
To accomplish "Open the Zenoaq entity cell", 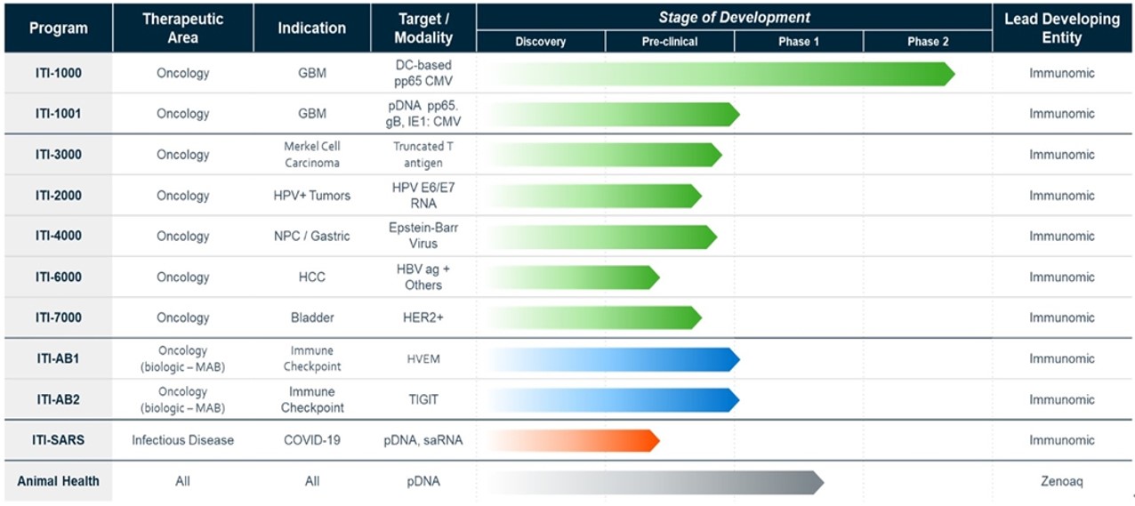I will 1062,482.
